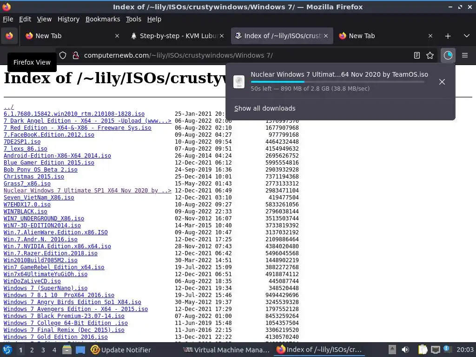Switch to virtual desktop 4
Viewport: 476px width, 357px height.
tap(54, 350)
